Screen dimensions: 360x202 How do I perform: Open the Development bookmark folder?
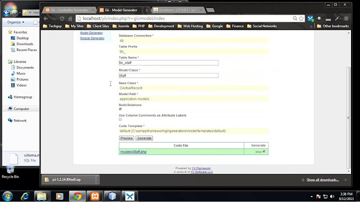coord(161,26)
